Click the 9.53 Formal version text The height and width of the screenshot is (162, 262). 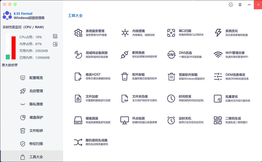[23, 13]
